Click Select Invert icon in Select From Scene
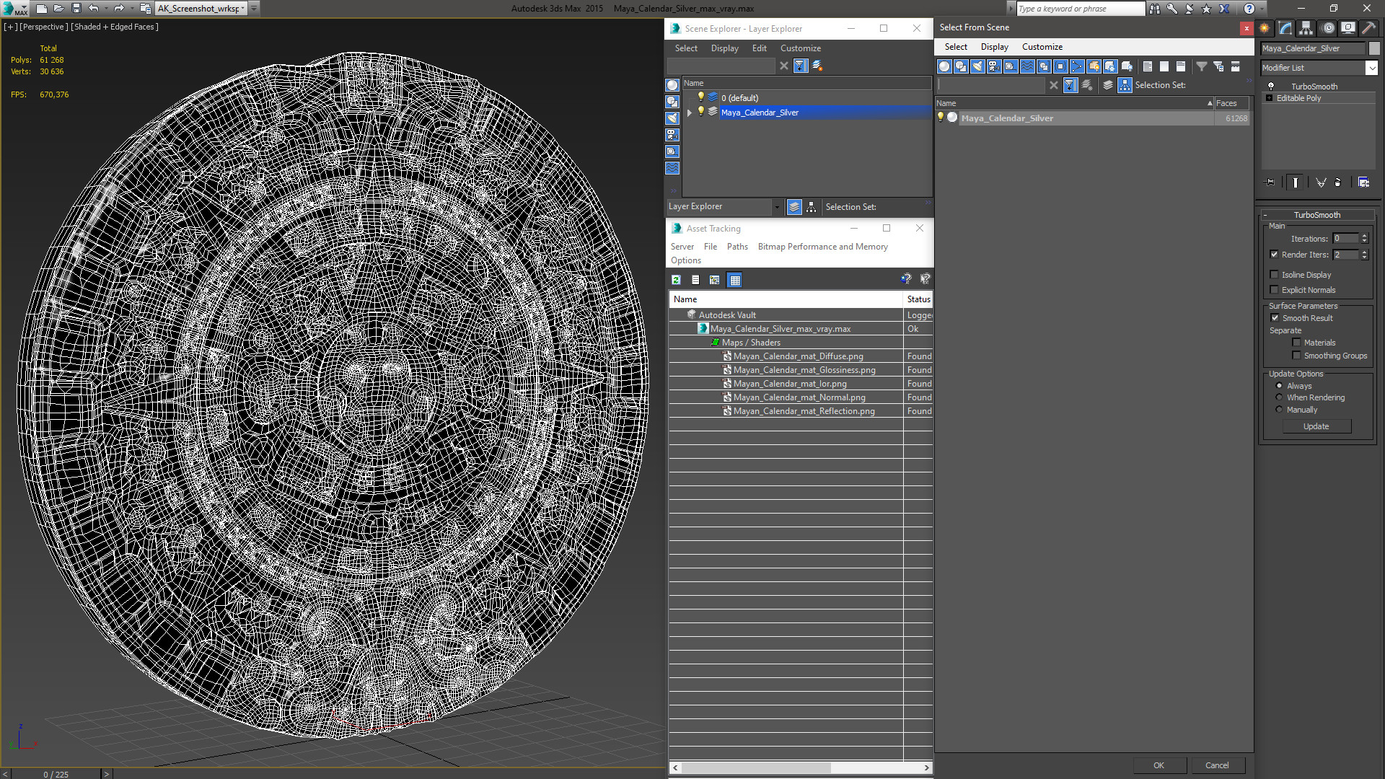1385x779 pixels. (1181, 66)
